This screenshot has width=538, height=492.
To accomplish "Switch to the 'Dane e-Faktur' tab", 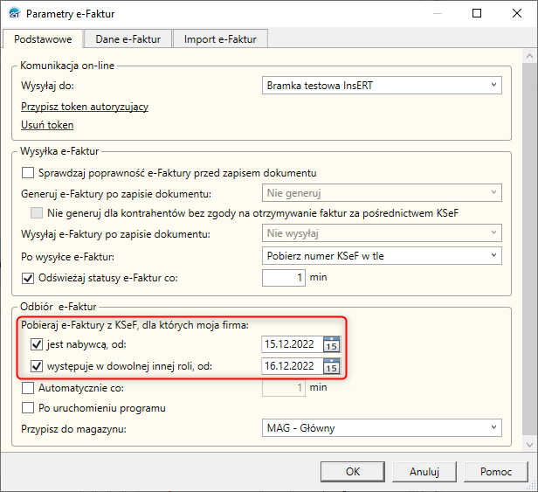I will pos(128,38).
